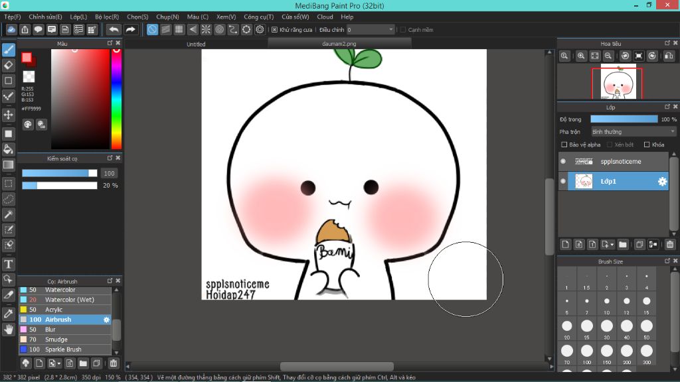Viewport: 680px width, 382px height.
Task: Enable crisscross grid snap
Action: coord(179,29)
